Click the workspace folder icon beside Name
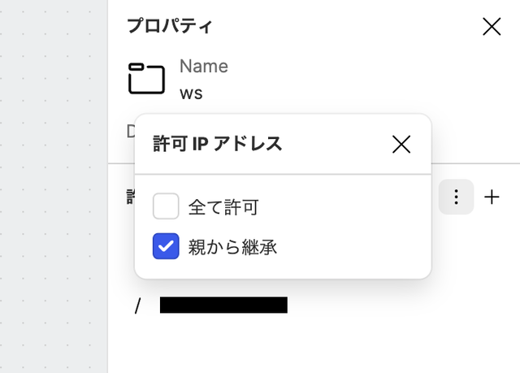 point(146,78)
